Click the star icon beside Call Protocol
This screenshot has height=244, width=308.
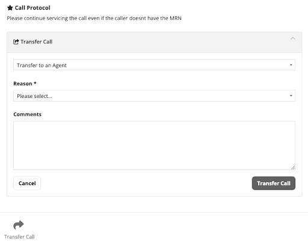10,8
